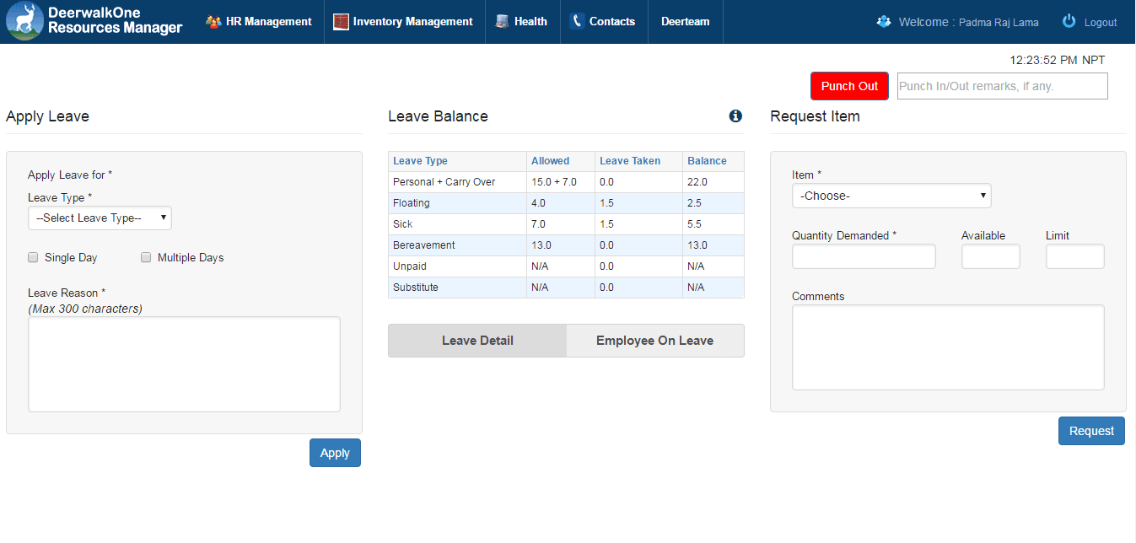1136x543 pixels.
Task: Click the Available field
Action: pos(991,256)
